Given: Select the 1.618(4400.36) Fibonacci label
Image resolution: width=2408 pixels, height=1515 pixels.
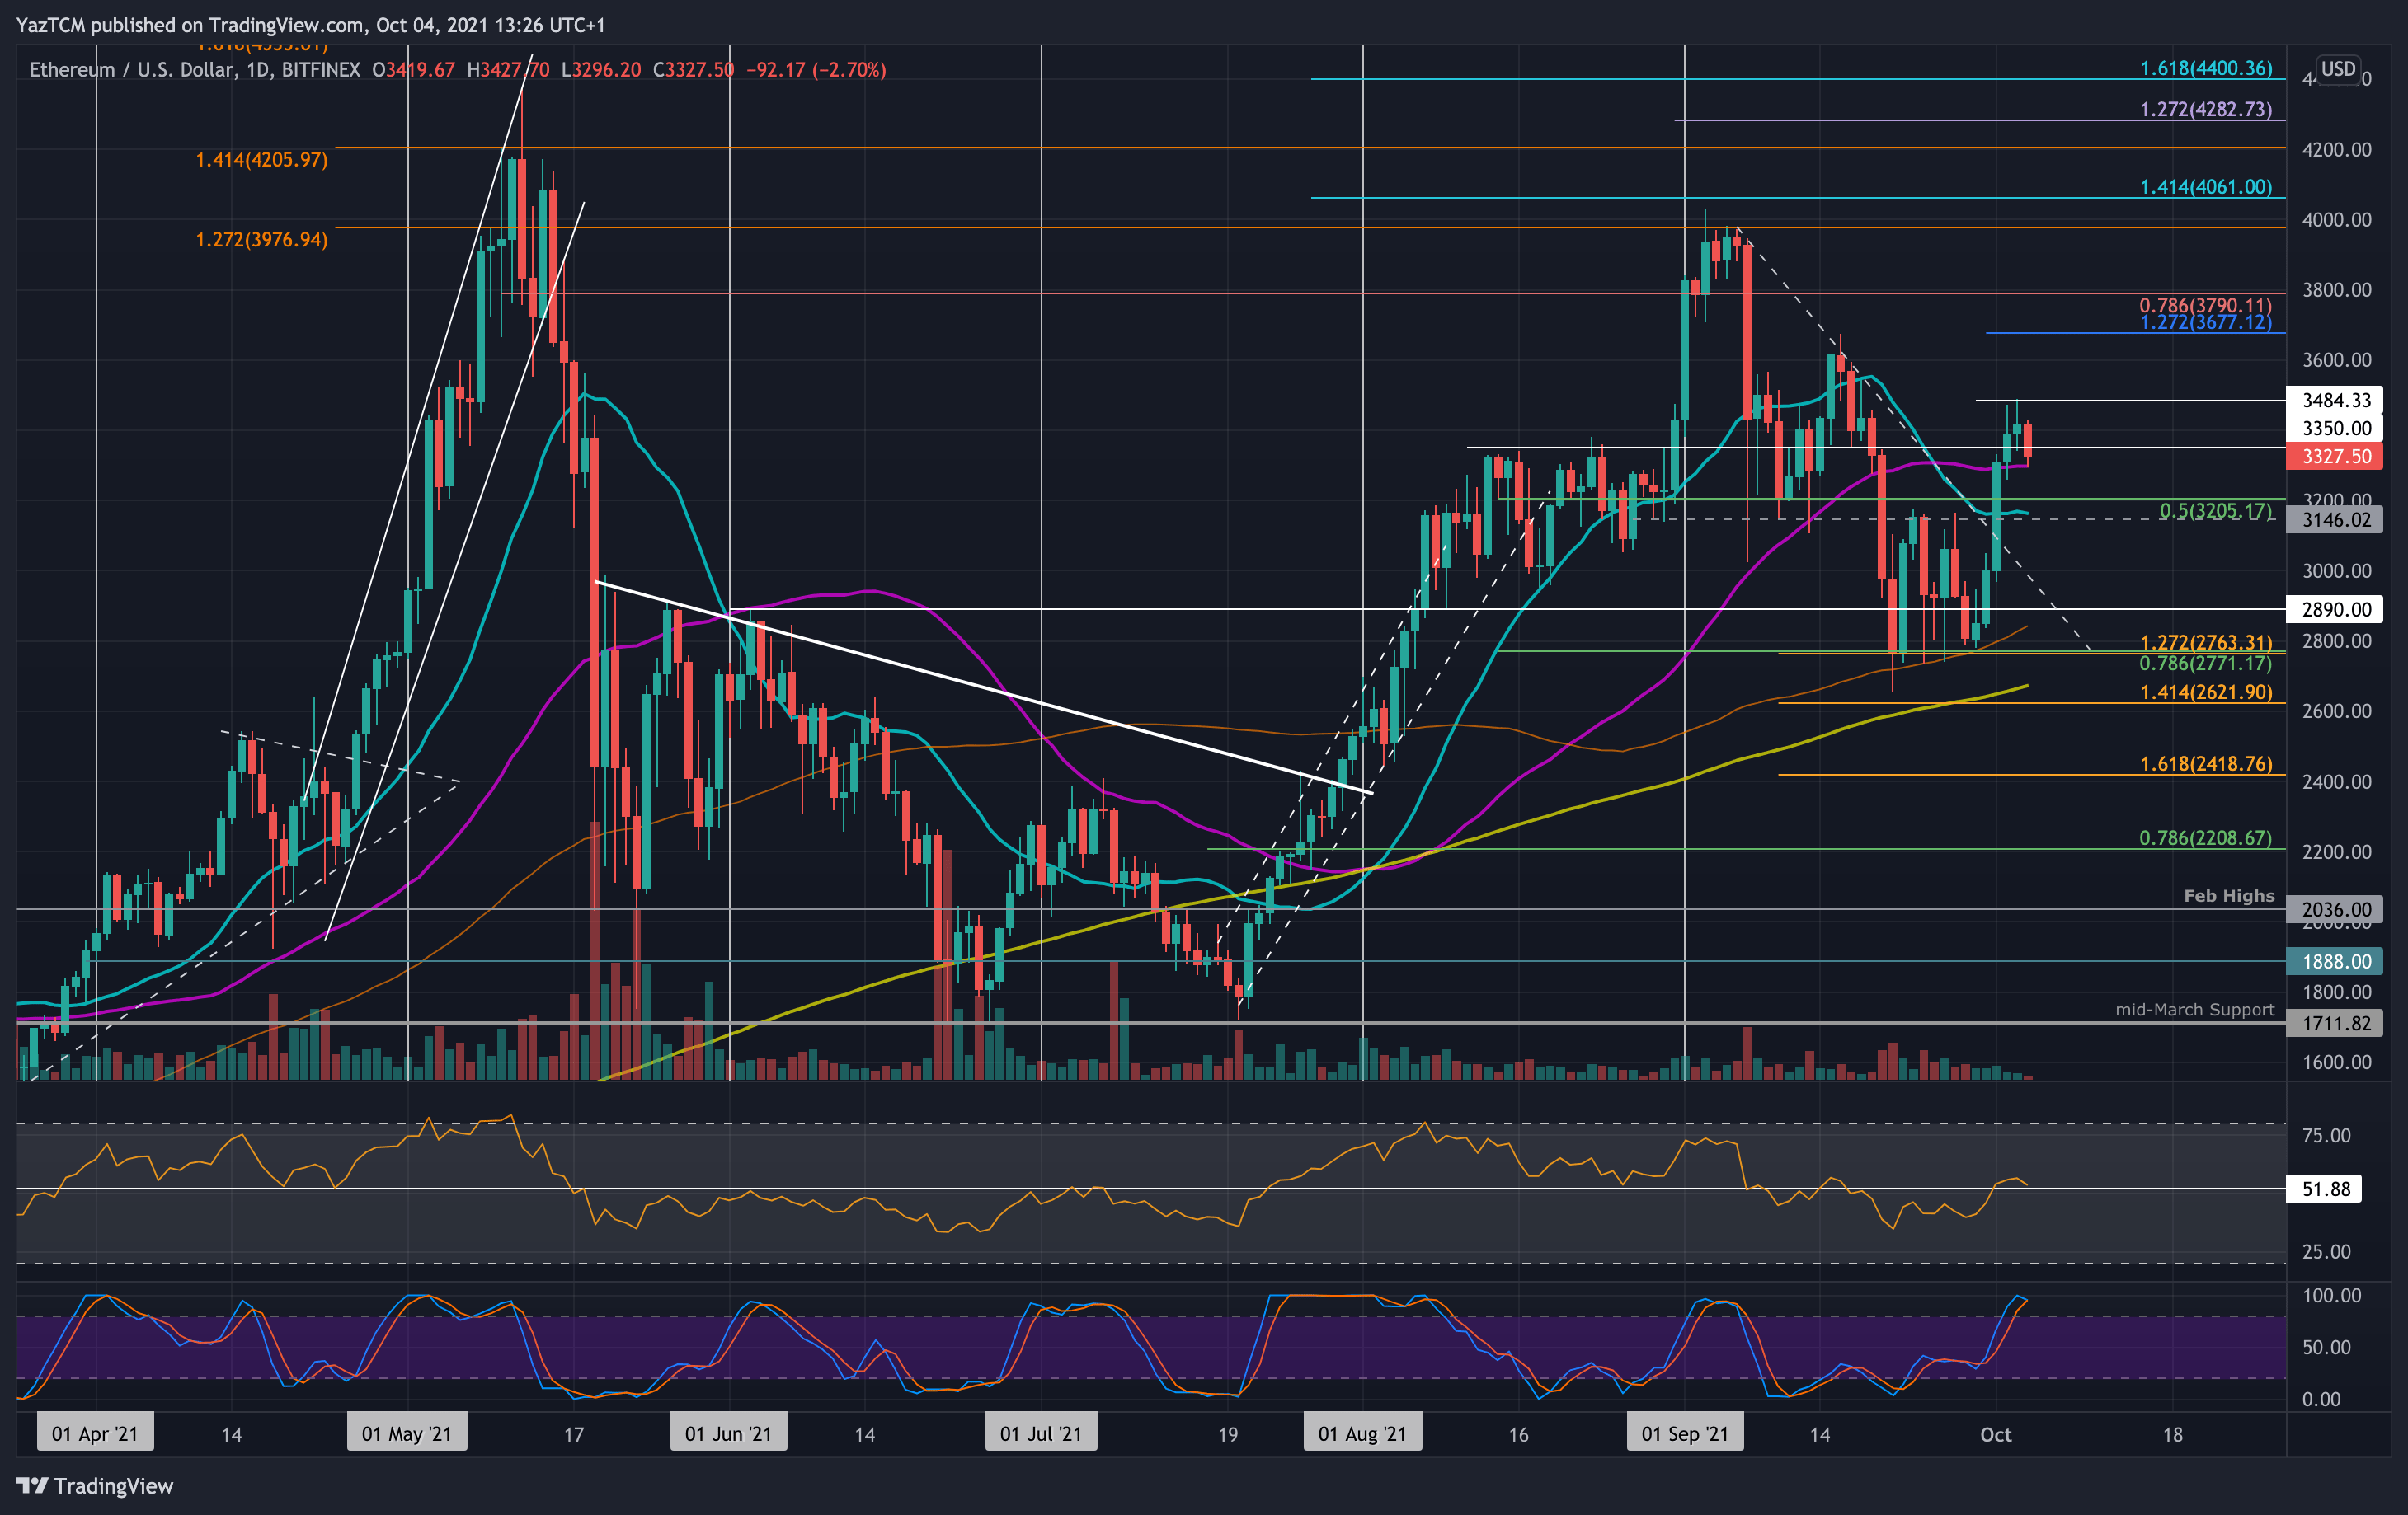Looking at the screenshot, I should [2206, 68].
